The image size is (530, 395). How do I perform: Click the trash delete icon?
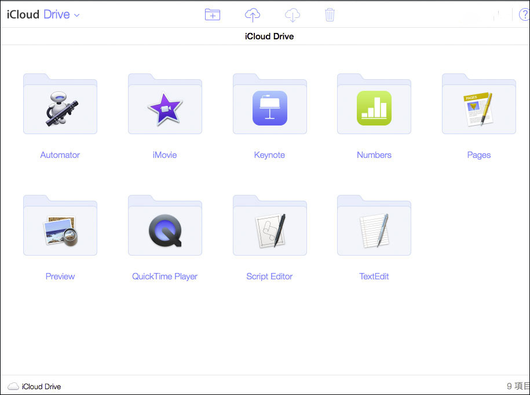pos(330,15)
